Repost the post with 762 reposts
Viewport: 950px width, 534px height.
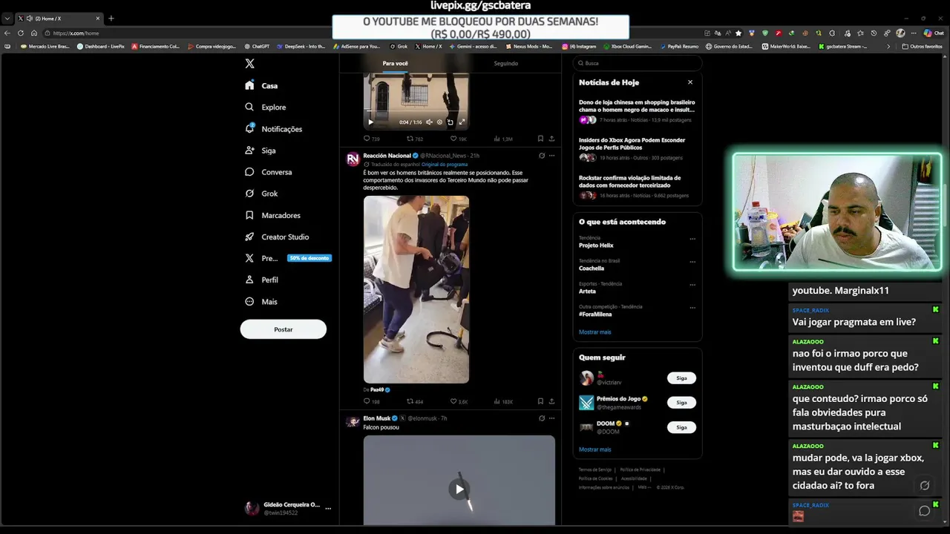pos(415,139)
